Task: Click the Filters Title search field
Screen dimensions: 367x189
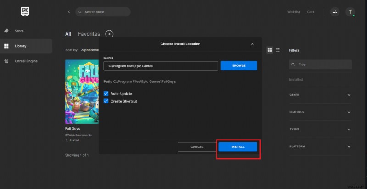Action: (320, 65)
